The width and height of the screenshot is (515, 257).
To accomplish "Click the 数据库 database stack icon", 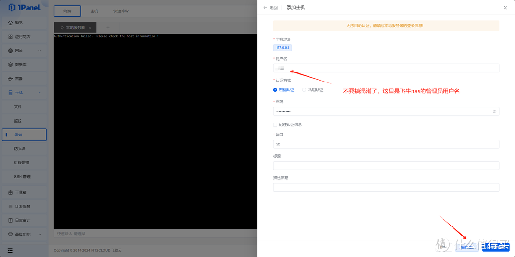I will pos(10,65).
